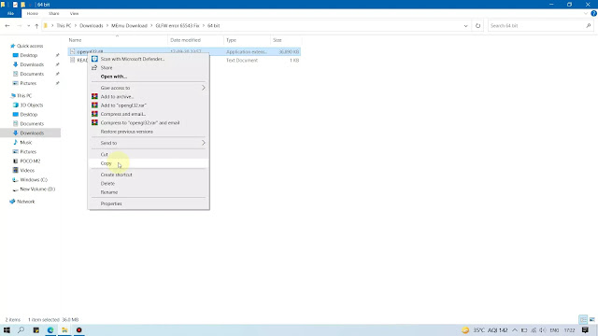Click WinRAR icon beside Add to "opengl32.rar"

[x=94, y=105]
